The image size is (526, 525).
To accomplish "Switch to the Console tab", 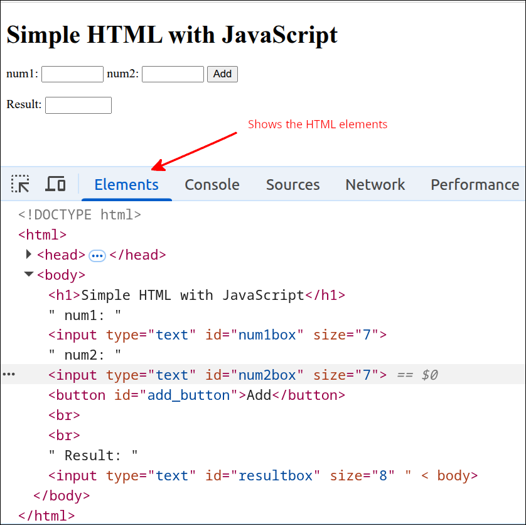I will pos(212,184).
